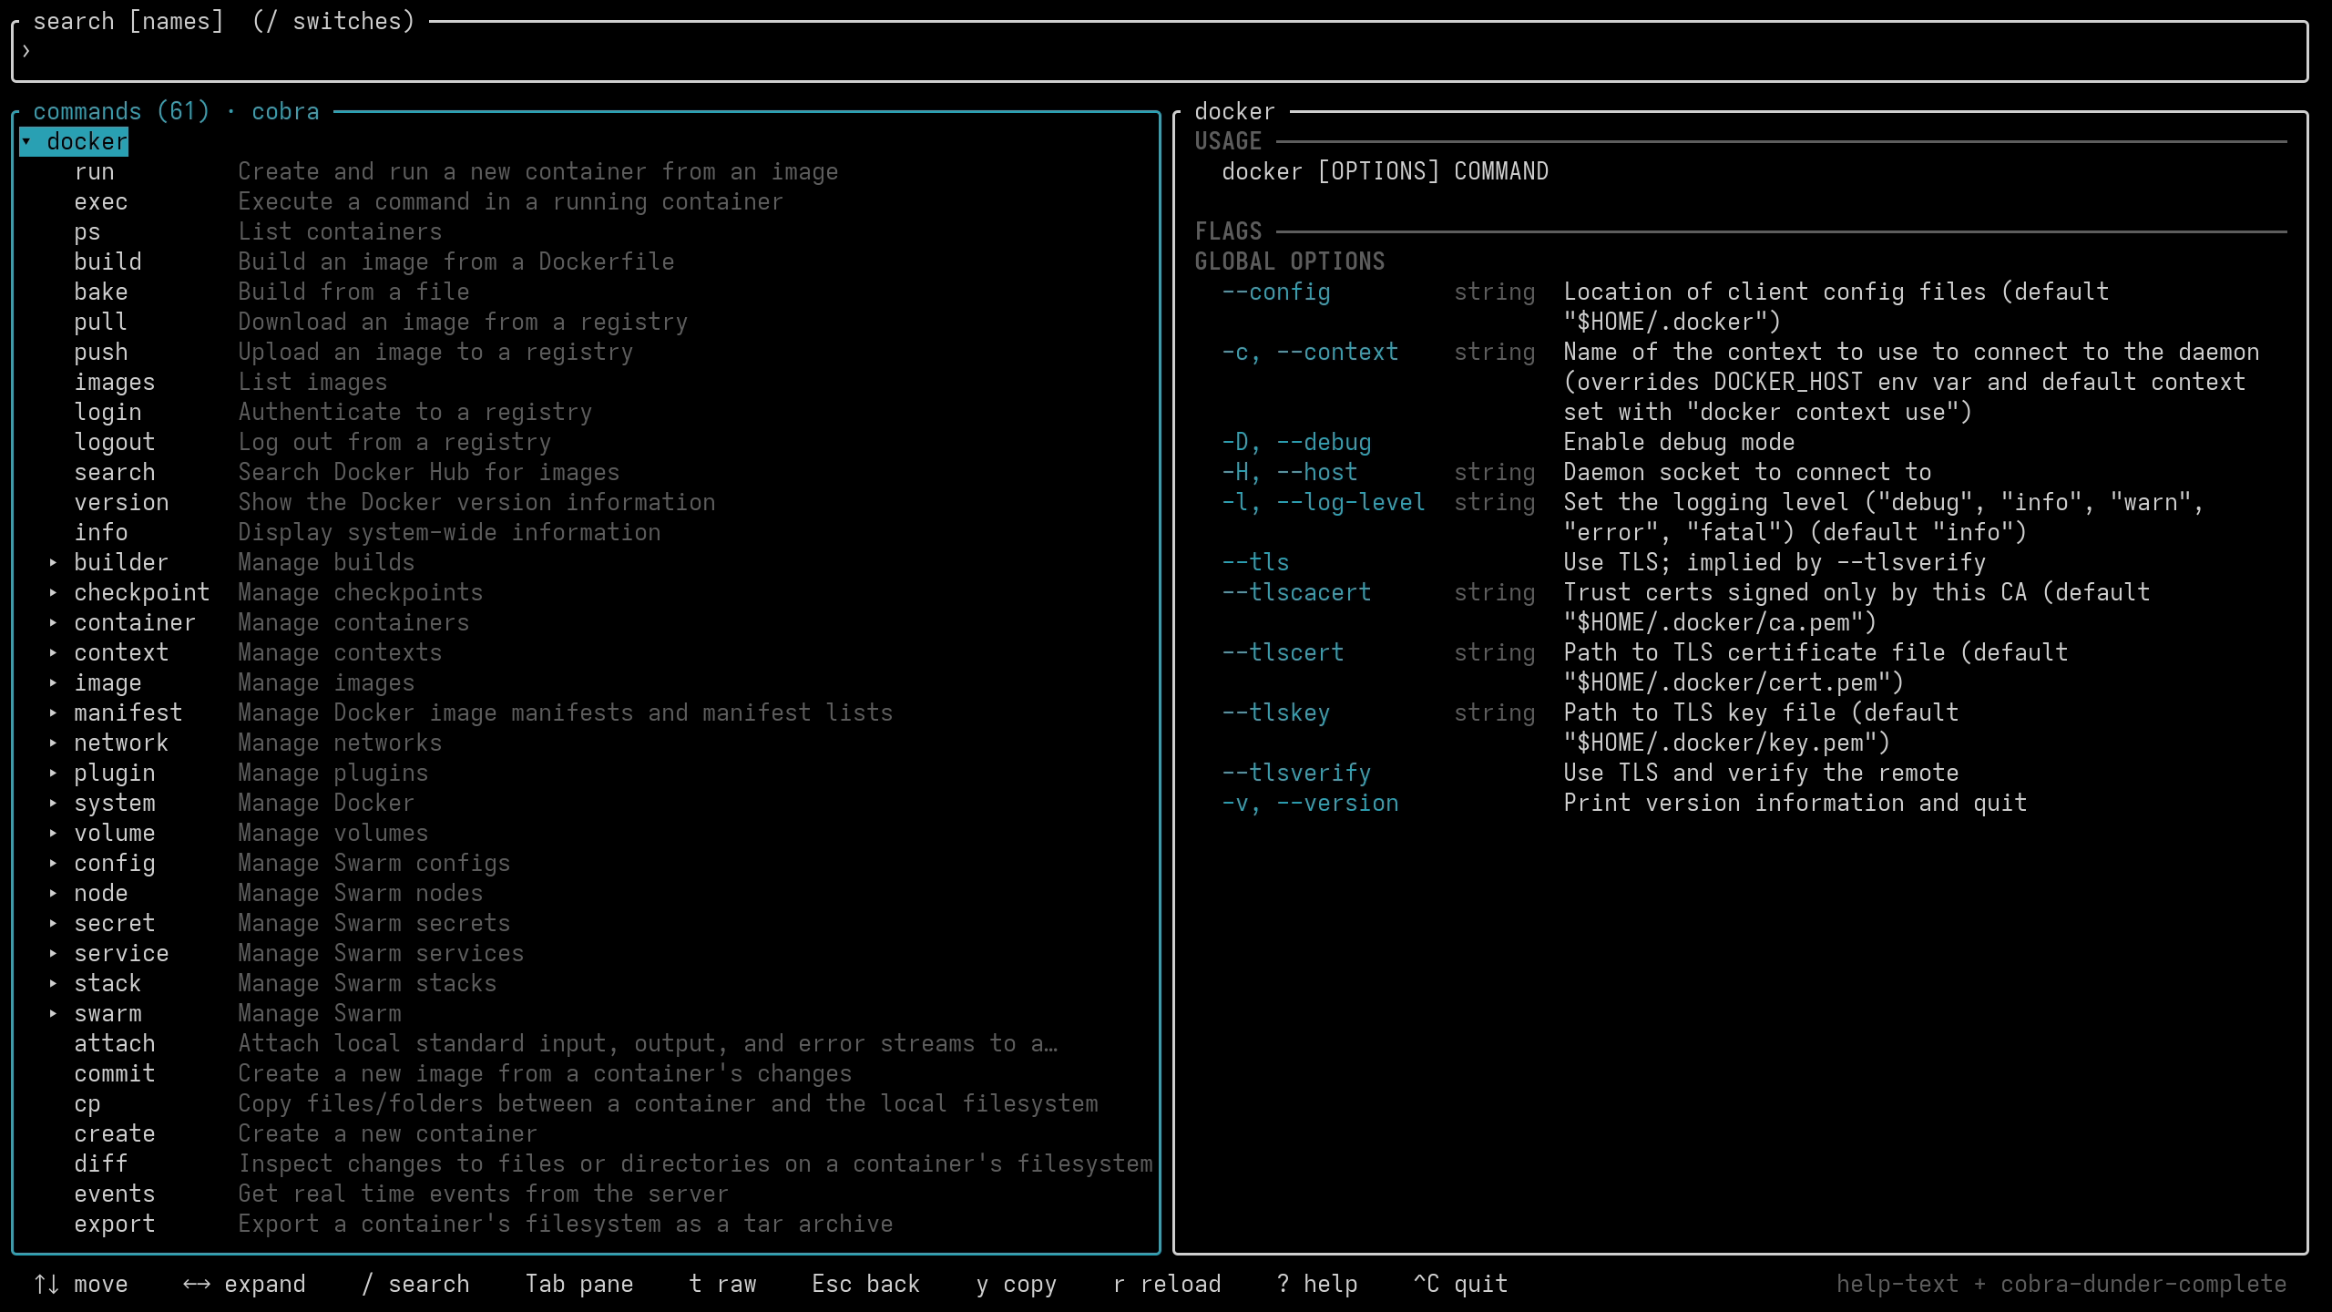Expand the stack command group arrow
Image resolution: width=2332 pixels, height=1312 pixels.
[54, 984]
